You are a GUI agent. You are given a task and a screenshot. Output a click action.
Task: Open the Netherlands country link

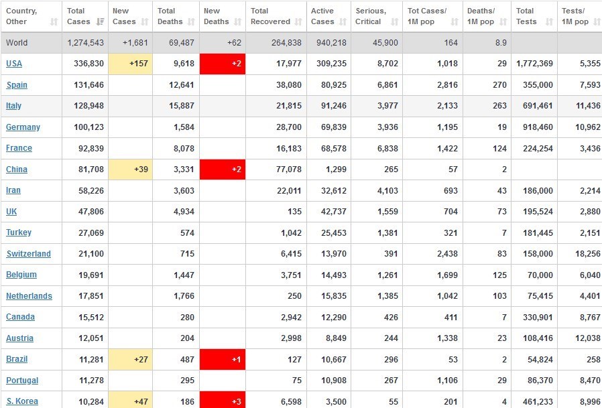click(29, 296)
